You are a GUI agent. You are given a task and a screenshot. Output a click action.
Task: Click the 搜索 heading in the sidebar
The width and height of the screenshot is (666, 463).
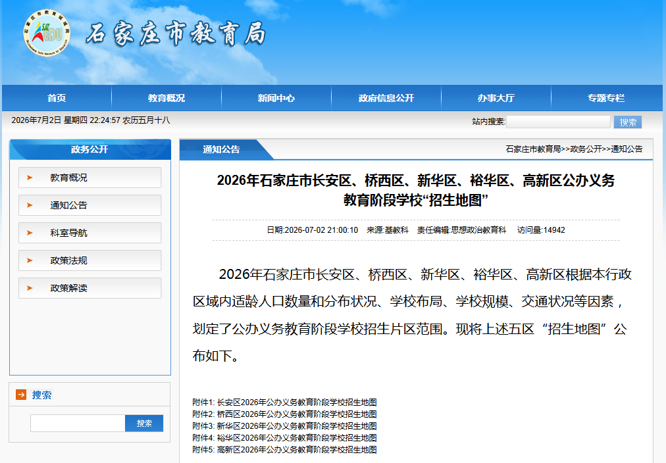click(x=41, y=395)
